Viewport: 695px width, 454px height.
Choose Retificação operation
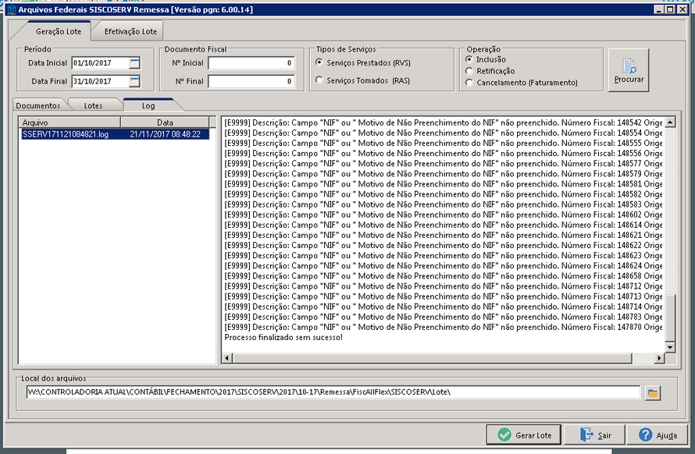tap(490, 71)
